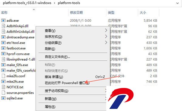This screenshot has height=111, width=182.
Task: Select the NOTICE.txt file name
Action: click(15, 87)
